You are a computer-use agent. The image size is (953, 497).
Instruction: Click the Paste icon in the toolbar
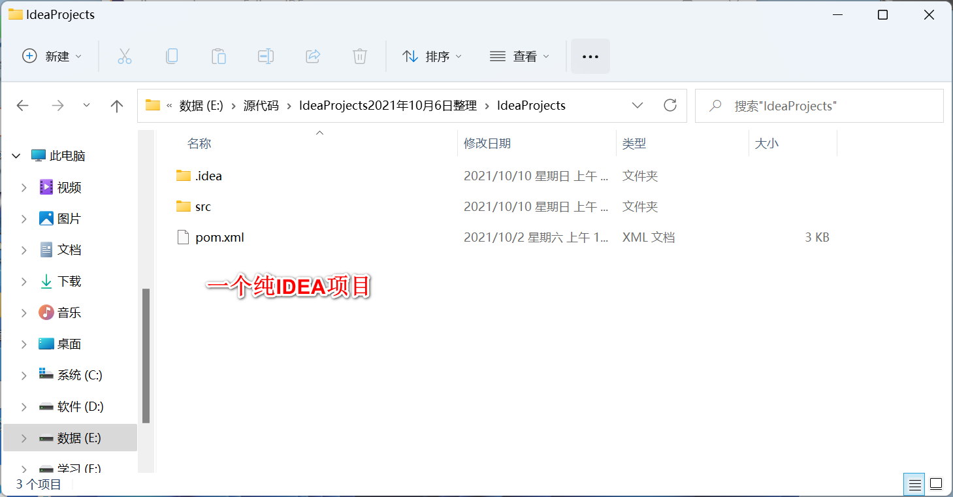click(x=218, y=56)
